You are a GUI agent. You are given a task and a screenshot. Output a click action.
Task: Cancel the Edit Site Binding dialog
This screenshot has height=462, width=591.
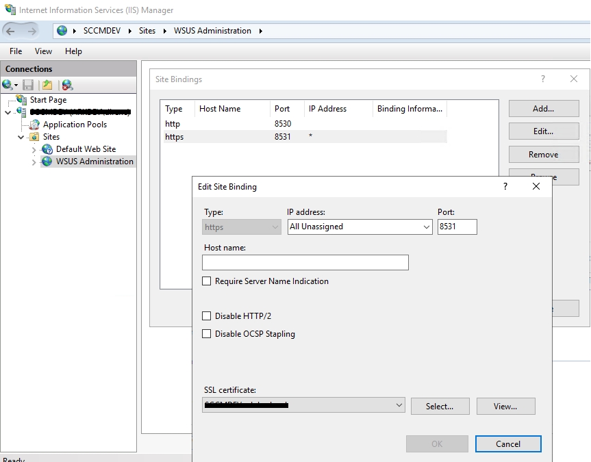(507, 444)
